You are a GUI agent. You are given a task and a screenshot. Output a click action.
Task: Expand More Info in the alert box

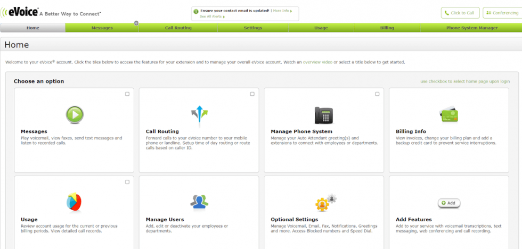(281, 11)
